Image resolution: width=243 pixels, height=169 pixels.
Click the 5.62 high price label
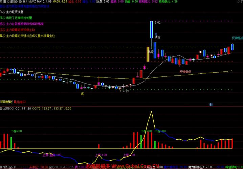coord(157,23)
